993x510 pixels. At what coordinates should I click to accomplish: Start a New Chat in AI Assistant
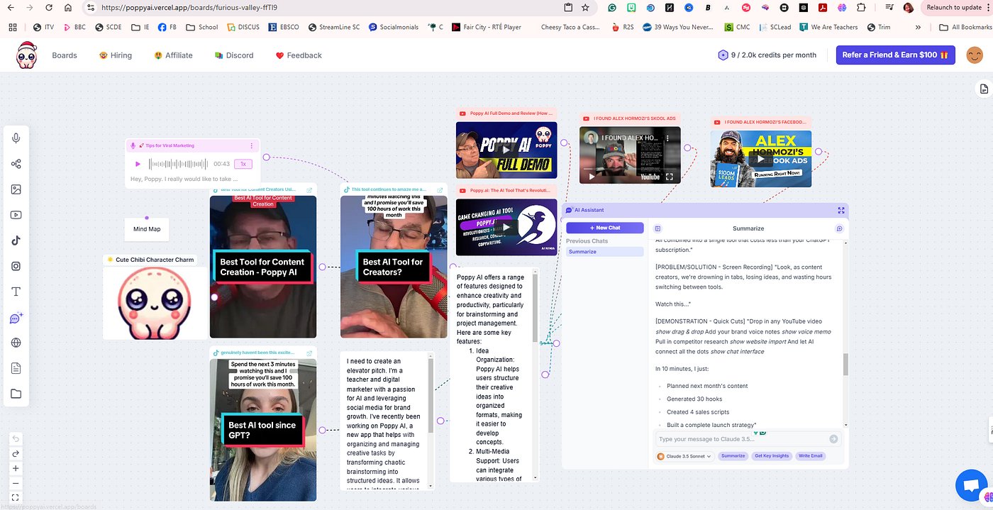pyautogui.click(x=604, y=228)
